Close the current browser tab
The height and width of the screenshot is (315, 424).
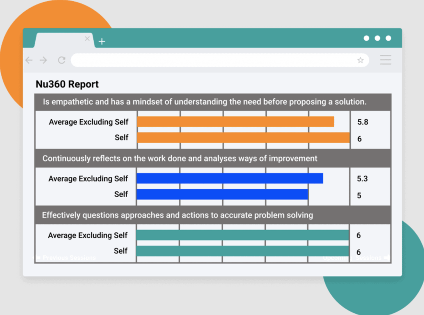(87, 39)
